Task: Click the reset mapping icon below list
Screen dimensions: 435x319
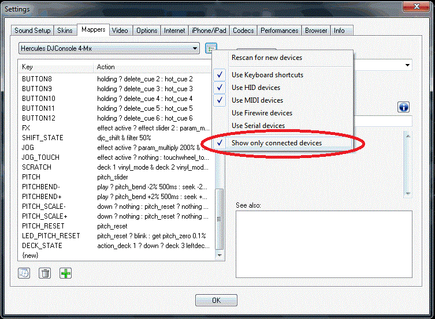Action: (x=24, y=273)
